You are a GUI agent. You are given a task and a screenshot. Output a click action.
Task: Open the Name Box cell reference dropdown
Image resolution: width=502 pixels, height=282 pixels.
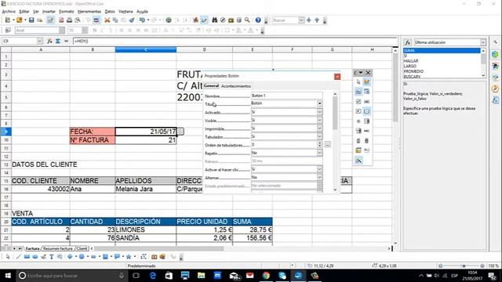point(40,42)
